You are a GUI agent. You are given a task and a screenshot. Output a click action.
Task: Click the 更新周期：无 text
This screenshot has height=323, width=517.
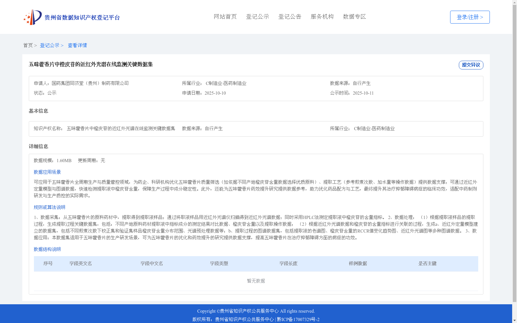[x=91, y=161]
